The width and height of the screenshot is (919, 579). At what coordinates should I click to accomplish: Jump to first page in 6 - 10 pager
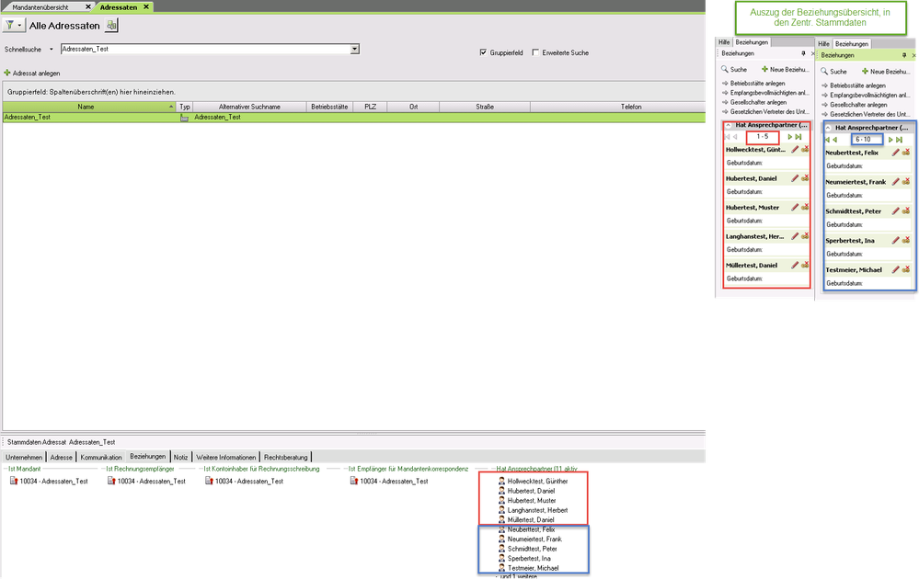[826, 140]
